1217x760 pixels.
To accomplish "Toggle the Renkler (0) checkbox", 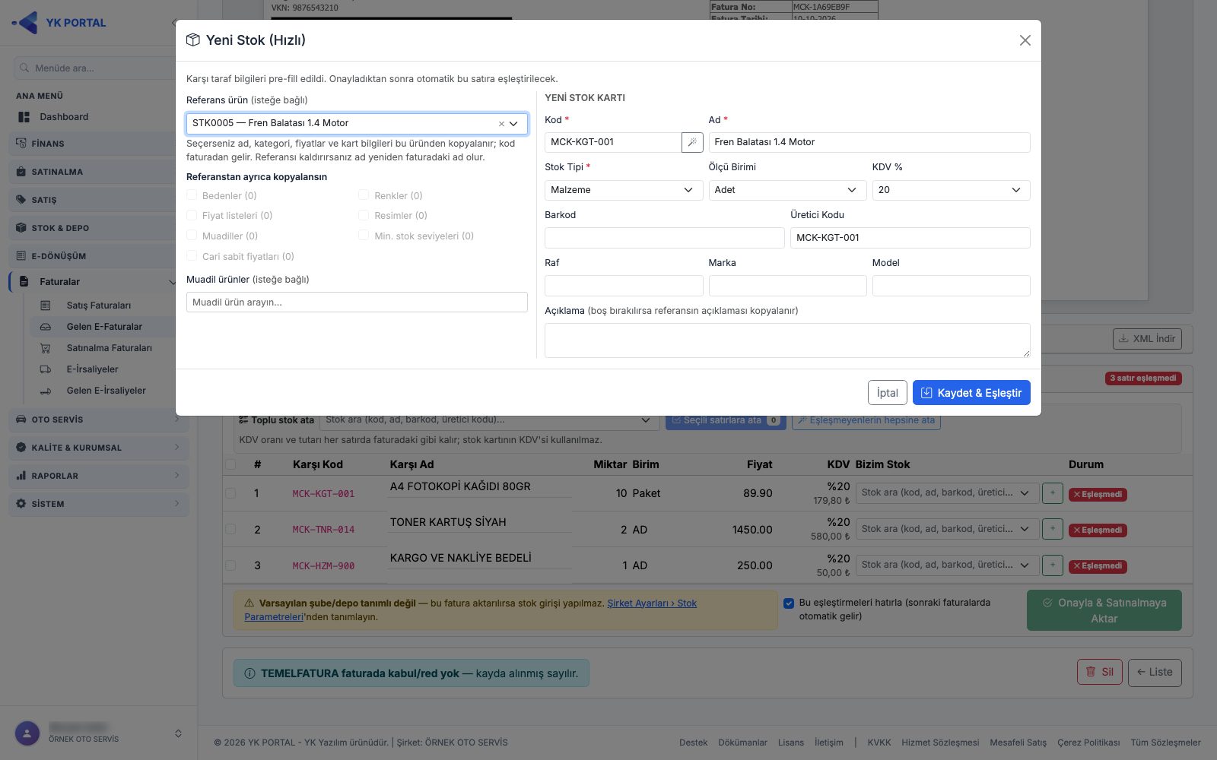I will [364, 195].
